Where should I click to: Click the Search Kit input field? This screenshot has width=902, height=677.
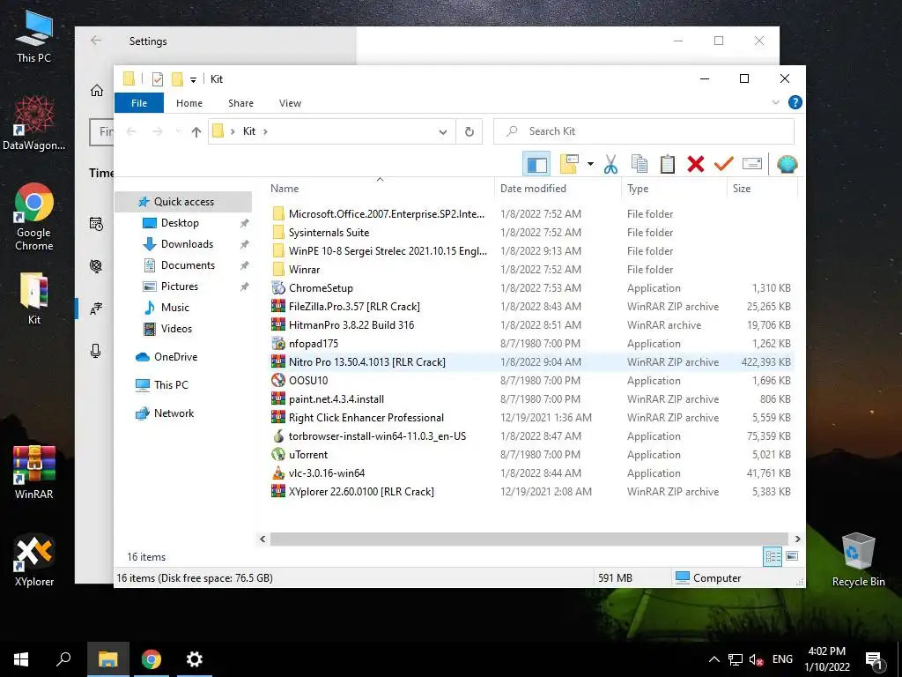tap(644, 131)
